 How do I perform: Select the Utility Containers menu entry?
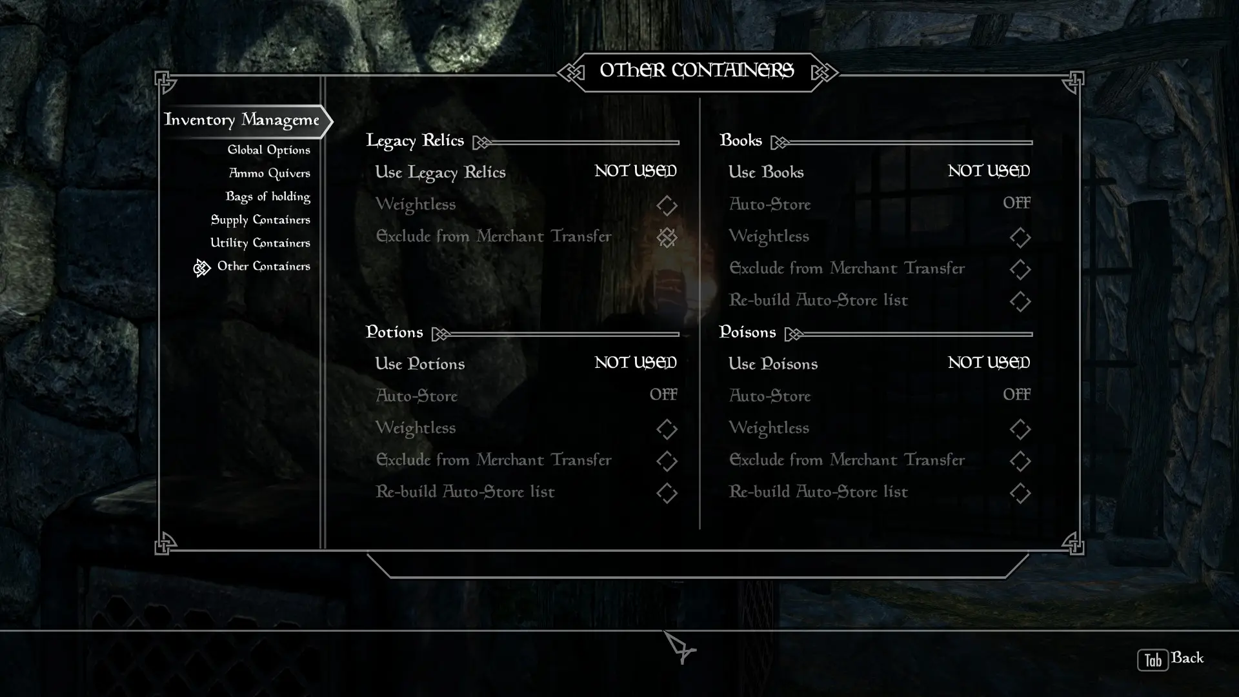pos(261,243)
